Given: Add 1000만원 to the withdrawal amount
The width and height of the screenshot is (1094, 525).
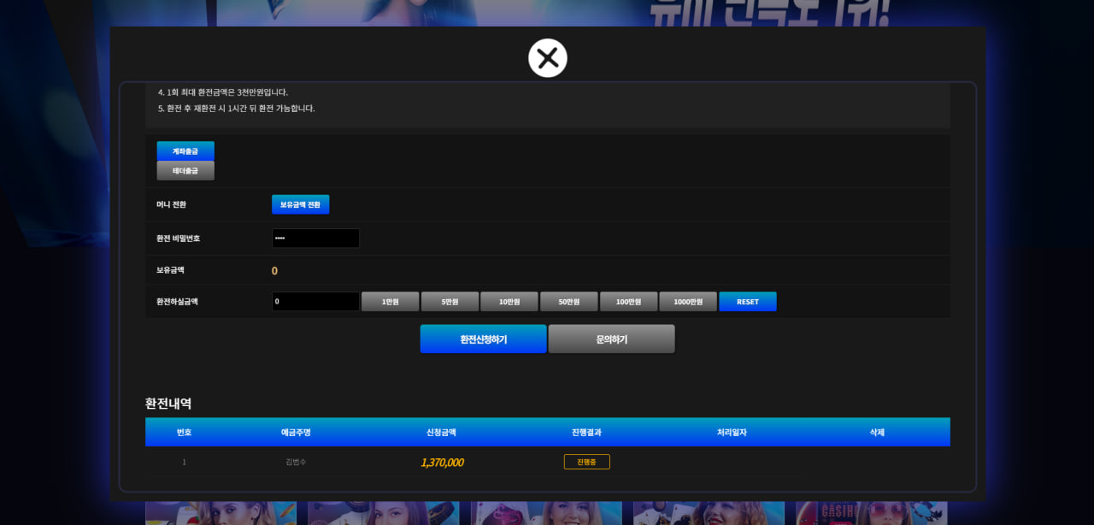Looking at the screenshot, I should point(688,302).
